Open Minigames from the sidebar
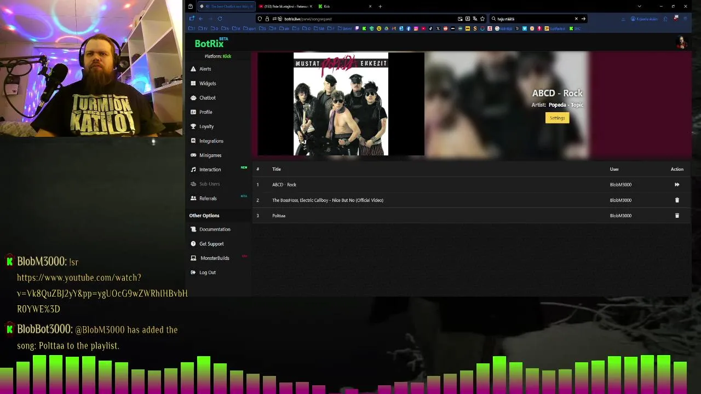This screenshot has height=394, width=701. click(206, 155)
